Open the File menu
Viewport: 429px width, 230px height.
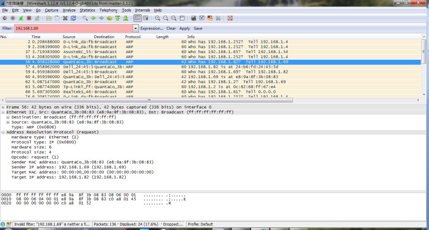[5, 10]
